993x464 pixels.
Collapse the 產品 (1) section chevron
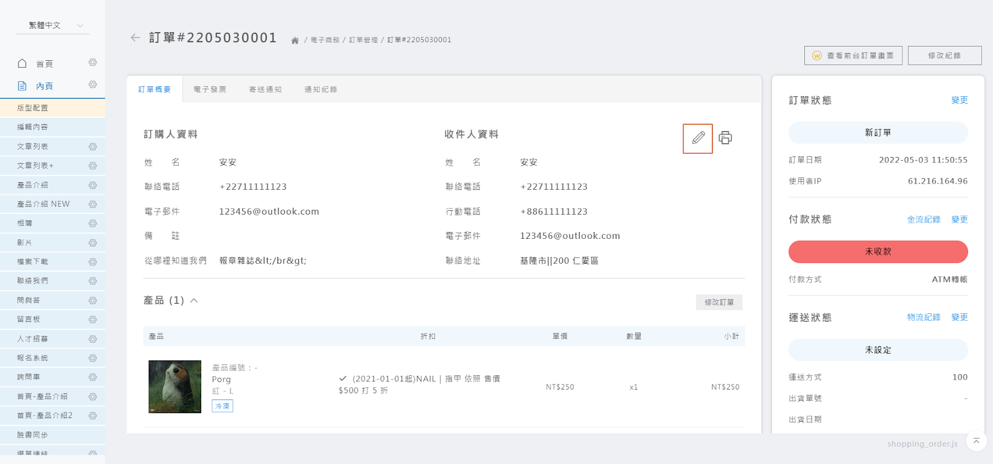(x=194, y=300)
